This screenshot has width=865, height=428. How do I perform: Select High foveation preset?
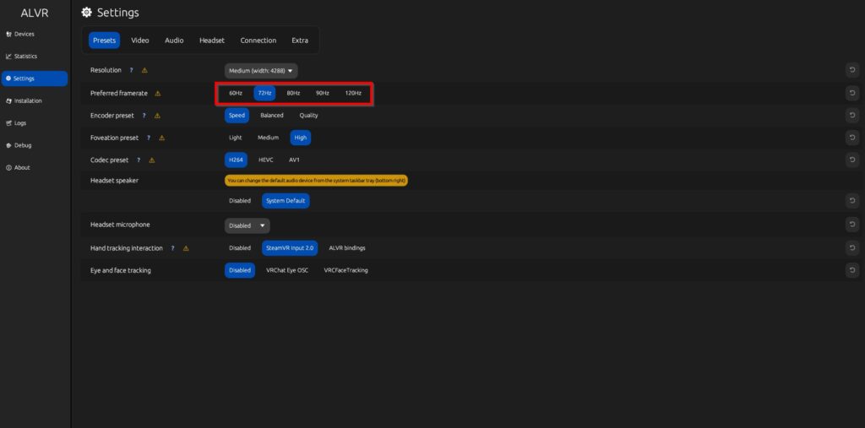(301, 138)
